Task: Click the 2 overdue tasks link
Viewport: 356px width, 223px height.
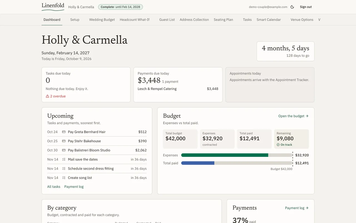Action: click(x=56, y=96)
